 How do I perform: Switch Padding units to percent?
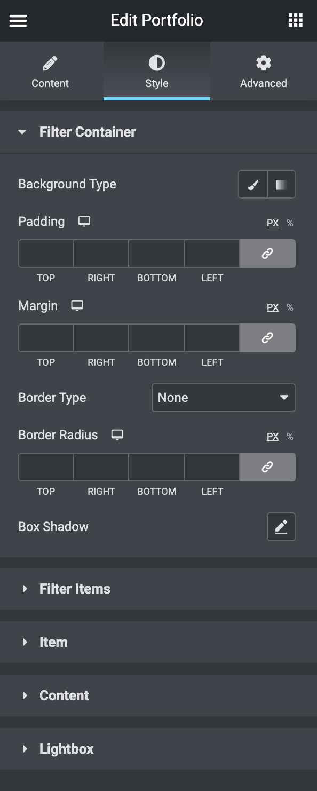point(289,223)
